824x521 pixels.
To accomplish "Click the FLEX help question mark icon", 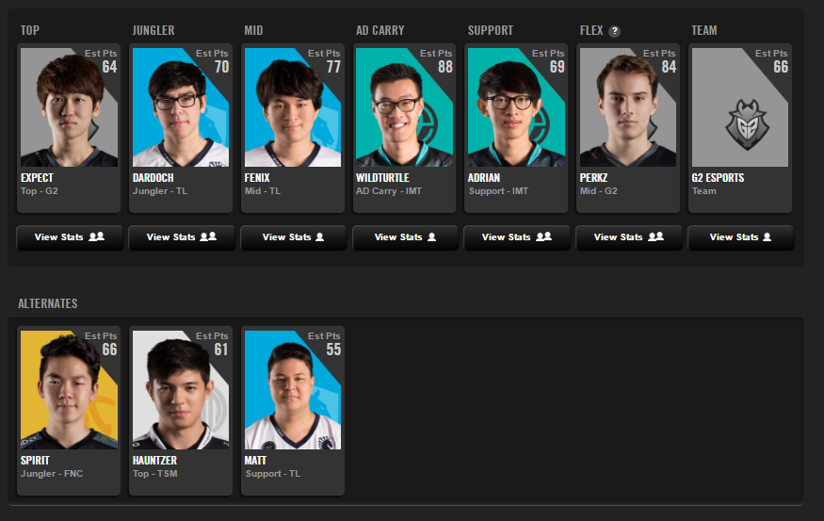I will 614,31.
